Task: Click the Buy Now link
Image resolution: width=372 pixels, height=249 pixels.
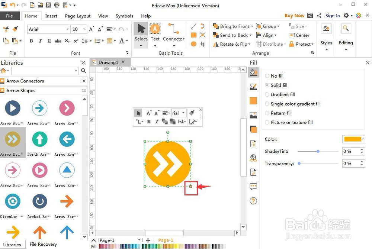Action: pyautogui.click(x=294, y=15)
